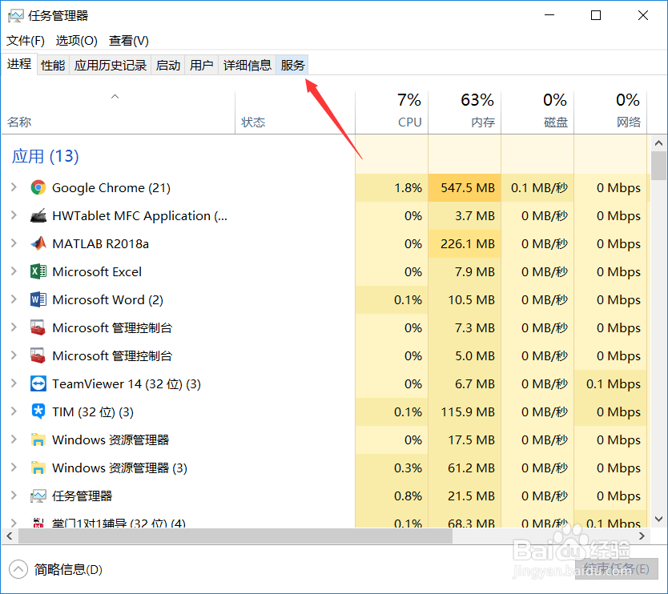668x594 pixels.
Task: Switch to the 服务 tab
Action: (292, 65)
